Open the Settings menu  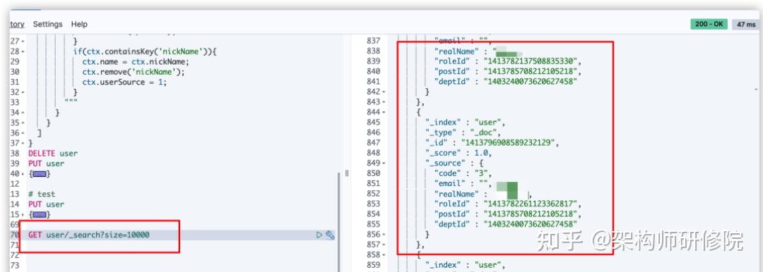click(x=48, y=24)
